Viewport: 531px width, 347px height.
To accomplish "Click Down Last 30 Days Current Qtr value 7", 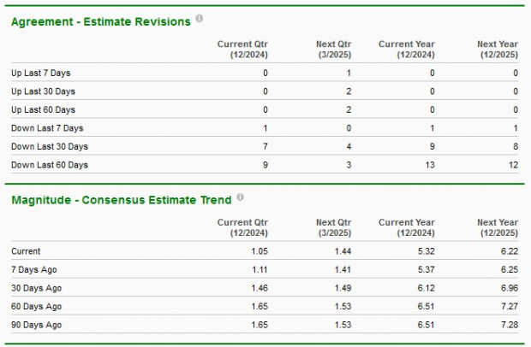I will pyautogui.click(x=265, y=146).
